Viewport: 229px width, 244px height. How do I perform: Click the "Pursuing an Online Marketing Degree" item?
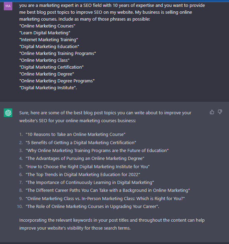pyautogui.click(x=85, y=158)
